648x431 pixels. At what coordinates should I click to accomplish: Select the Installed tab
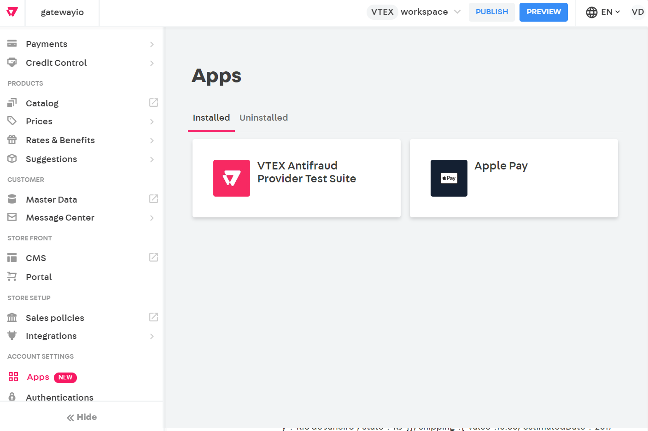[x=211, y=118]
